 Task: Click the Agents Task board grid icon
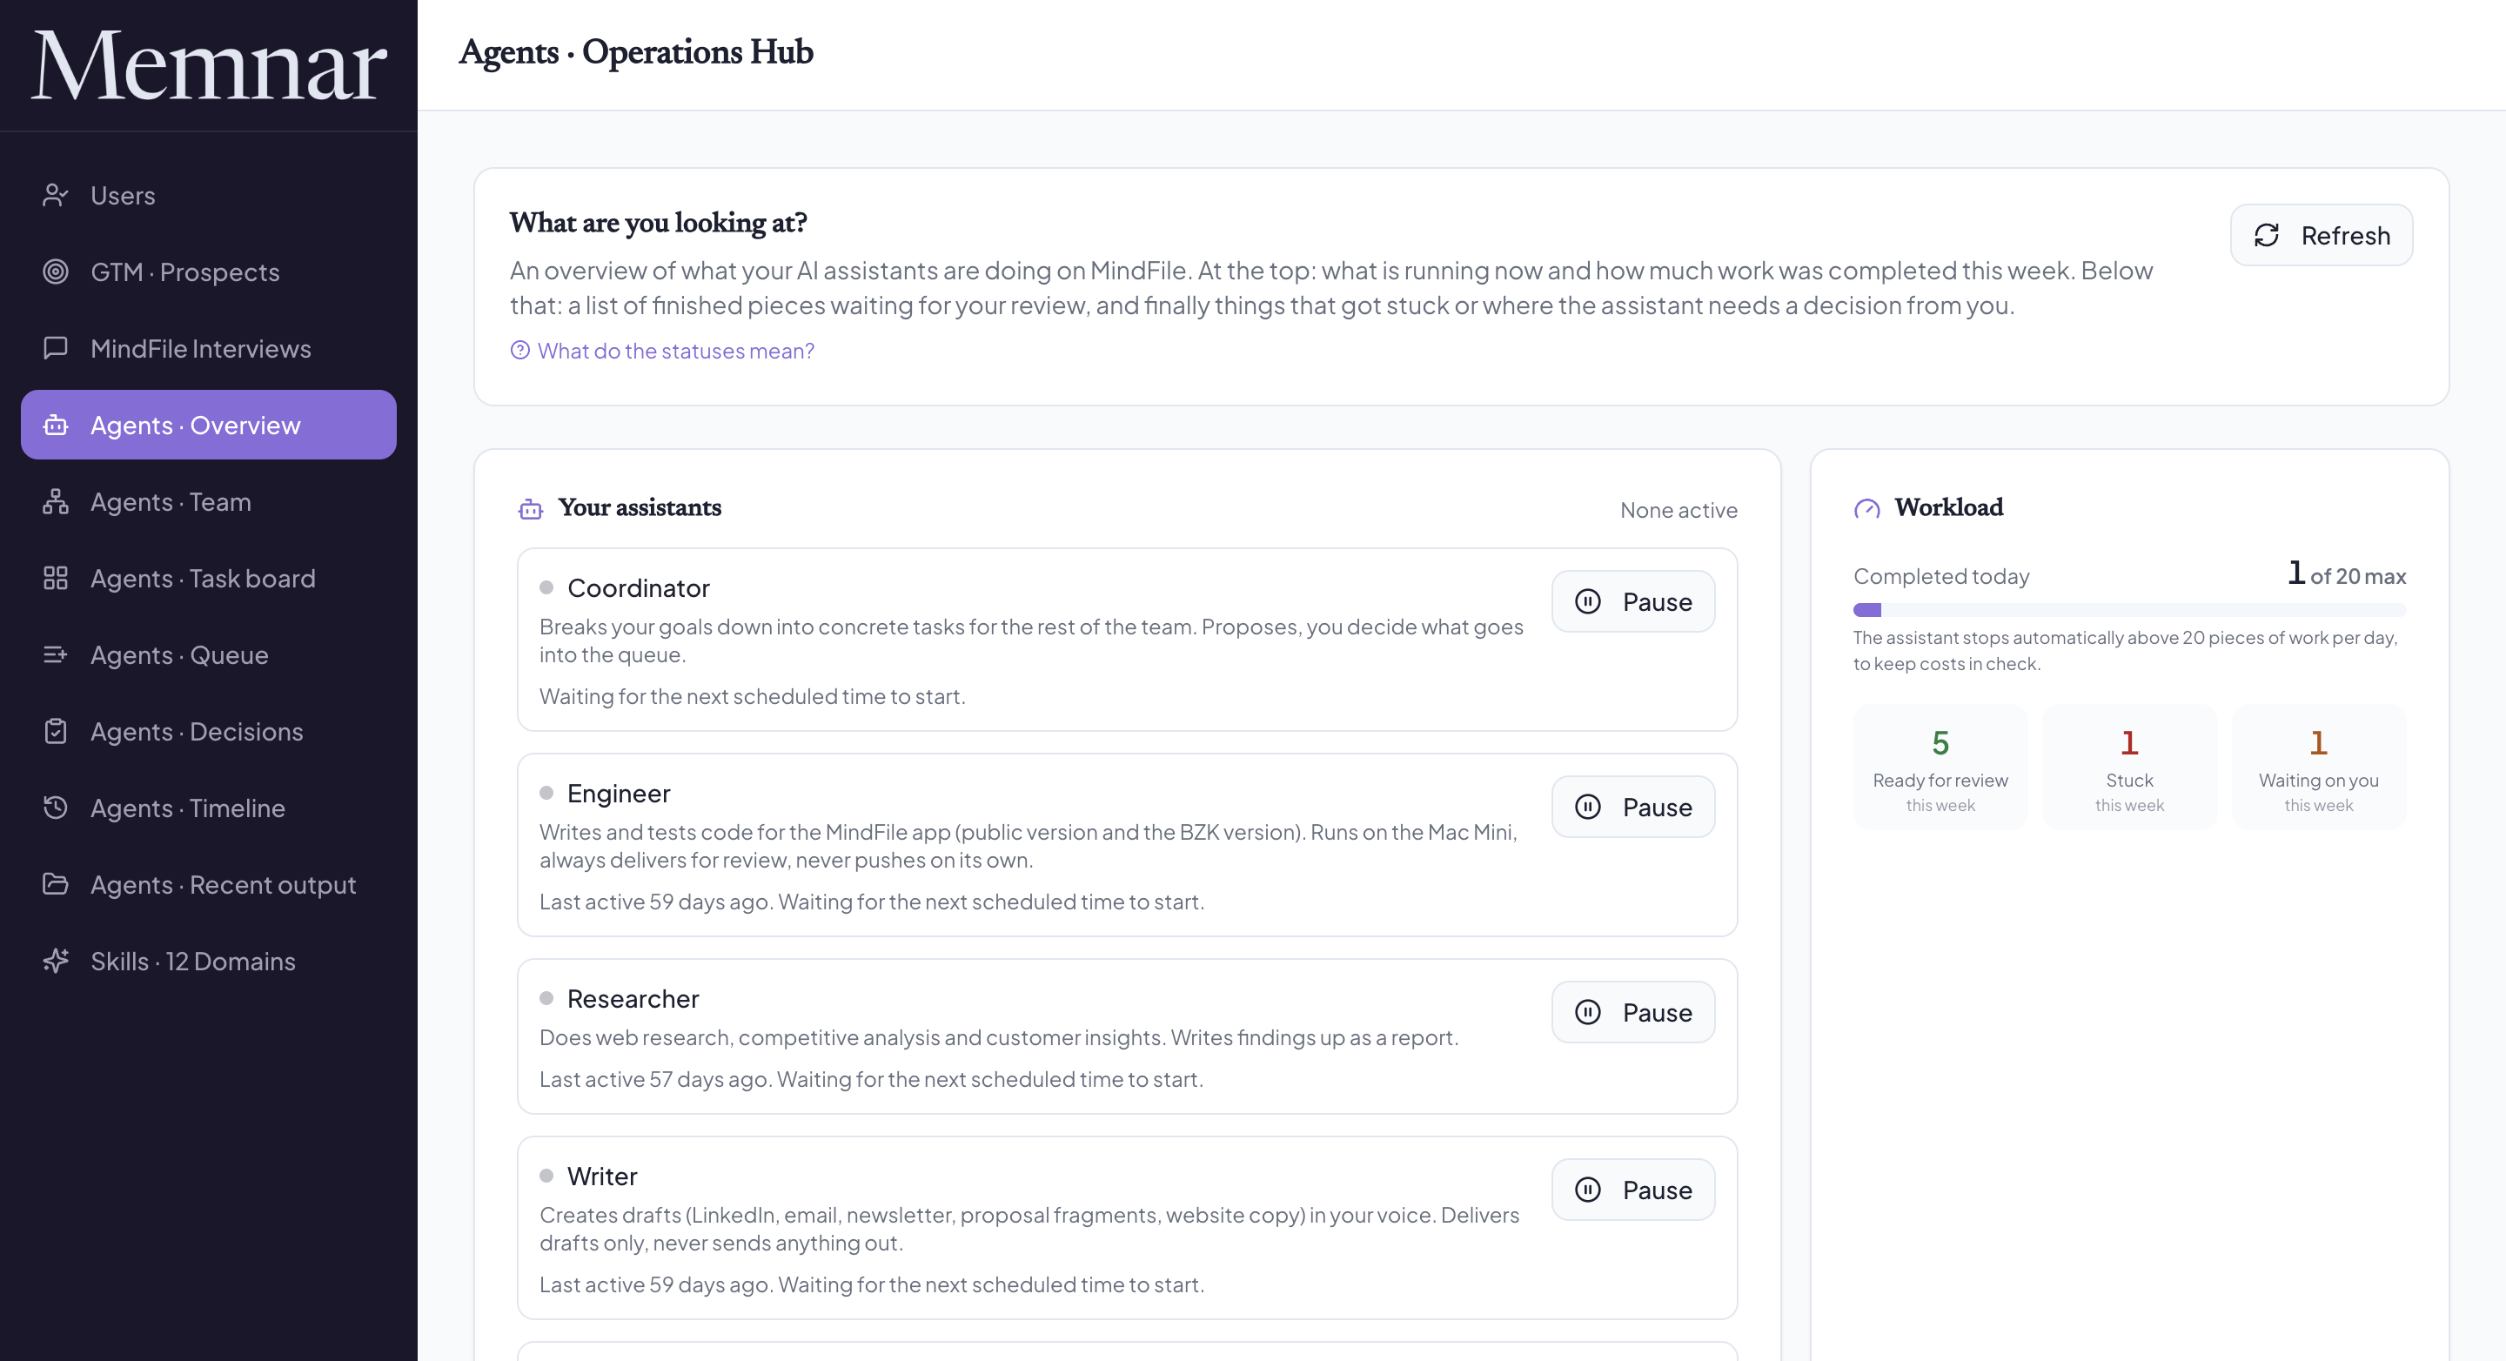pos(56,578)
